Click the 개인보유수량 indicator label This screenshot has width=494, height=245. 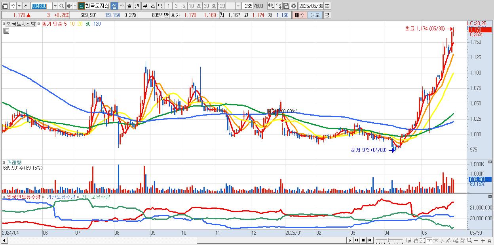click(x=95, y=196)
